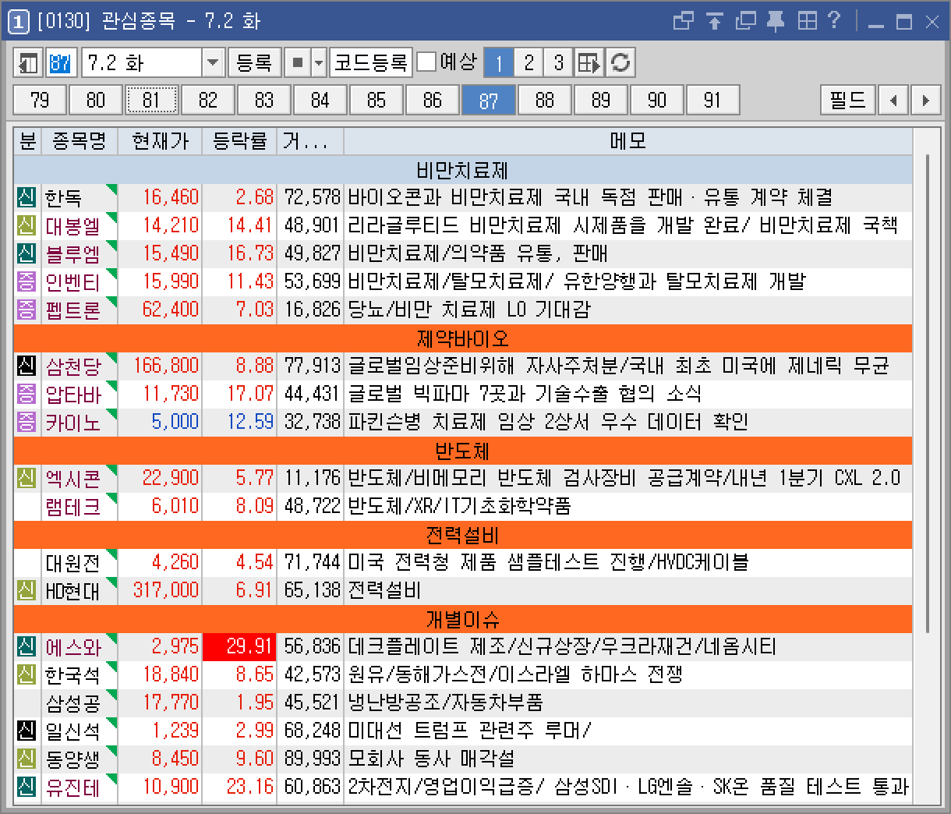This screenshot has height=814, width=951.
Task: Click the 신 icon in the 유진테 row
Action: [x=27, y=787]
